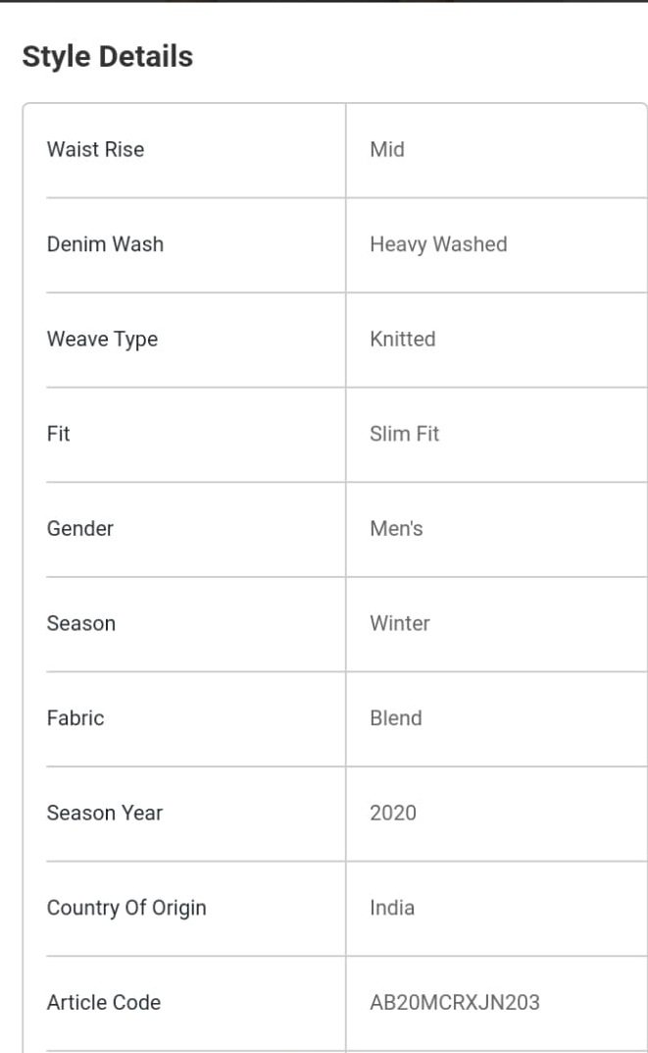Image resolution: width=648 pixels, height=1053 pixels.
Task: Select the Country Of Origin label
Action: tap(126, 908)
